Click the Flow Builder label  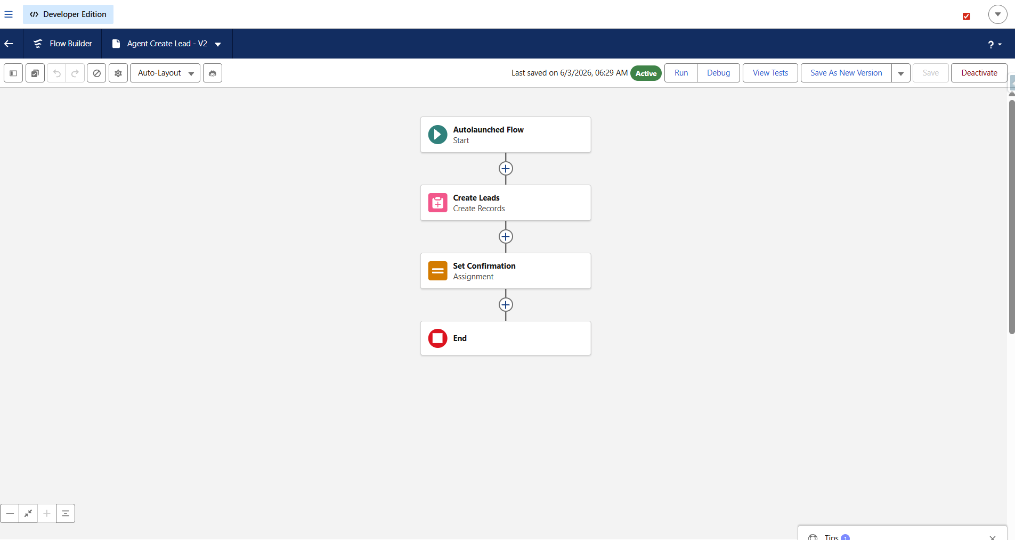coord(71,44)
